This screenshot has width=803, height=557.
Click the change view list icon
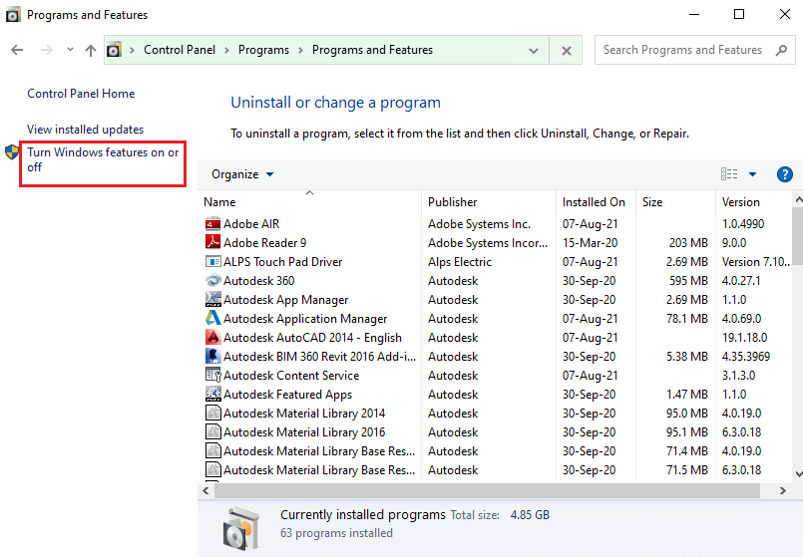[729, 174]
